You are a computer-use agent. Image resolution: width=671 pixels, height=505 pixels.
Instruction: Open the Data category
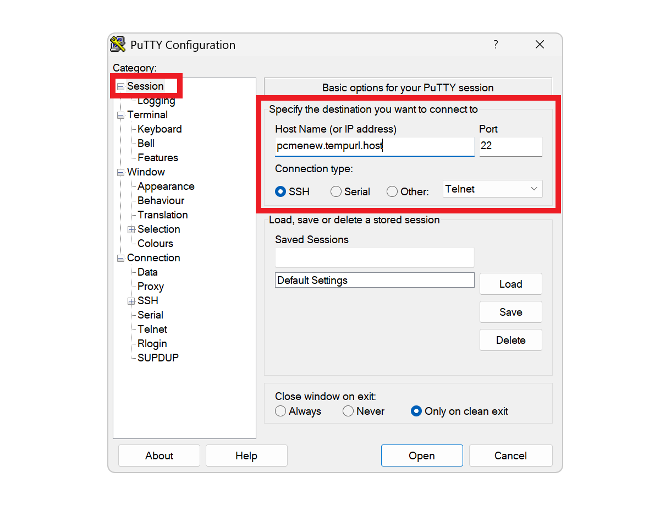147,272
